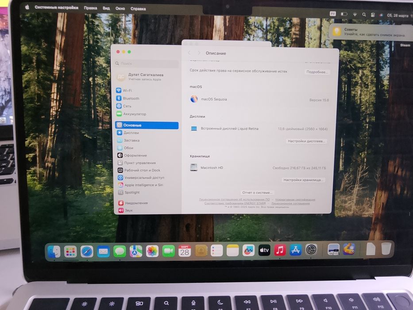Open Дисплеи in the sidebar
The image size is (413, 310).
click(128, 132)
